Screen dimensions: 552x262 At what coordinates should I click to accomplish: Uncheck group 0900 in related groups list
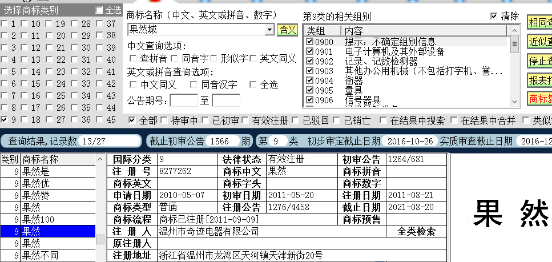tap(309, 42)
